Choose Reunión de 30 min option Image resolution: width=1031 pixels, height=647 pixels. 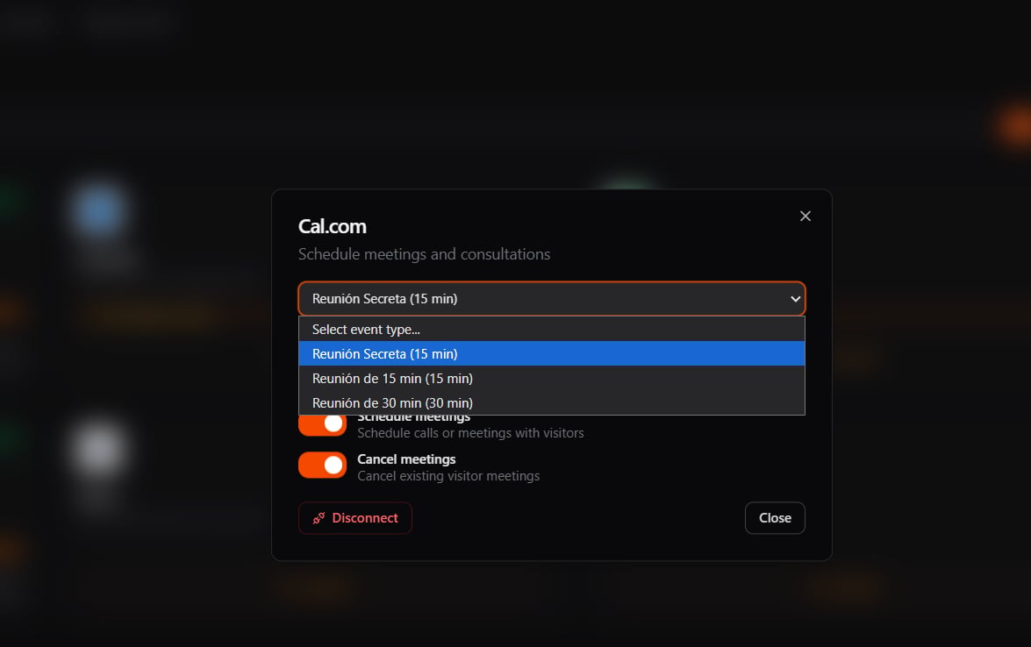[x=552, y=402]
